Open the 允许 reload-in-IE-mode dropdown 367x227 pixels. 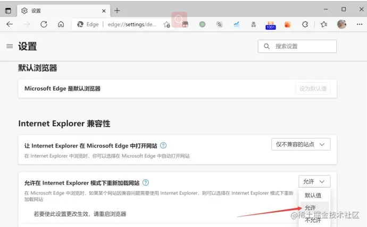coord(314,181)
